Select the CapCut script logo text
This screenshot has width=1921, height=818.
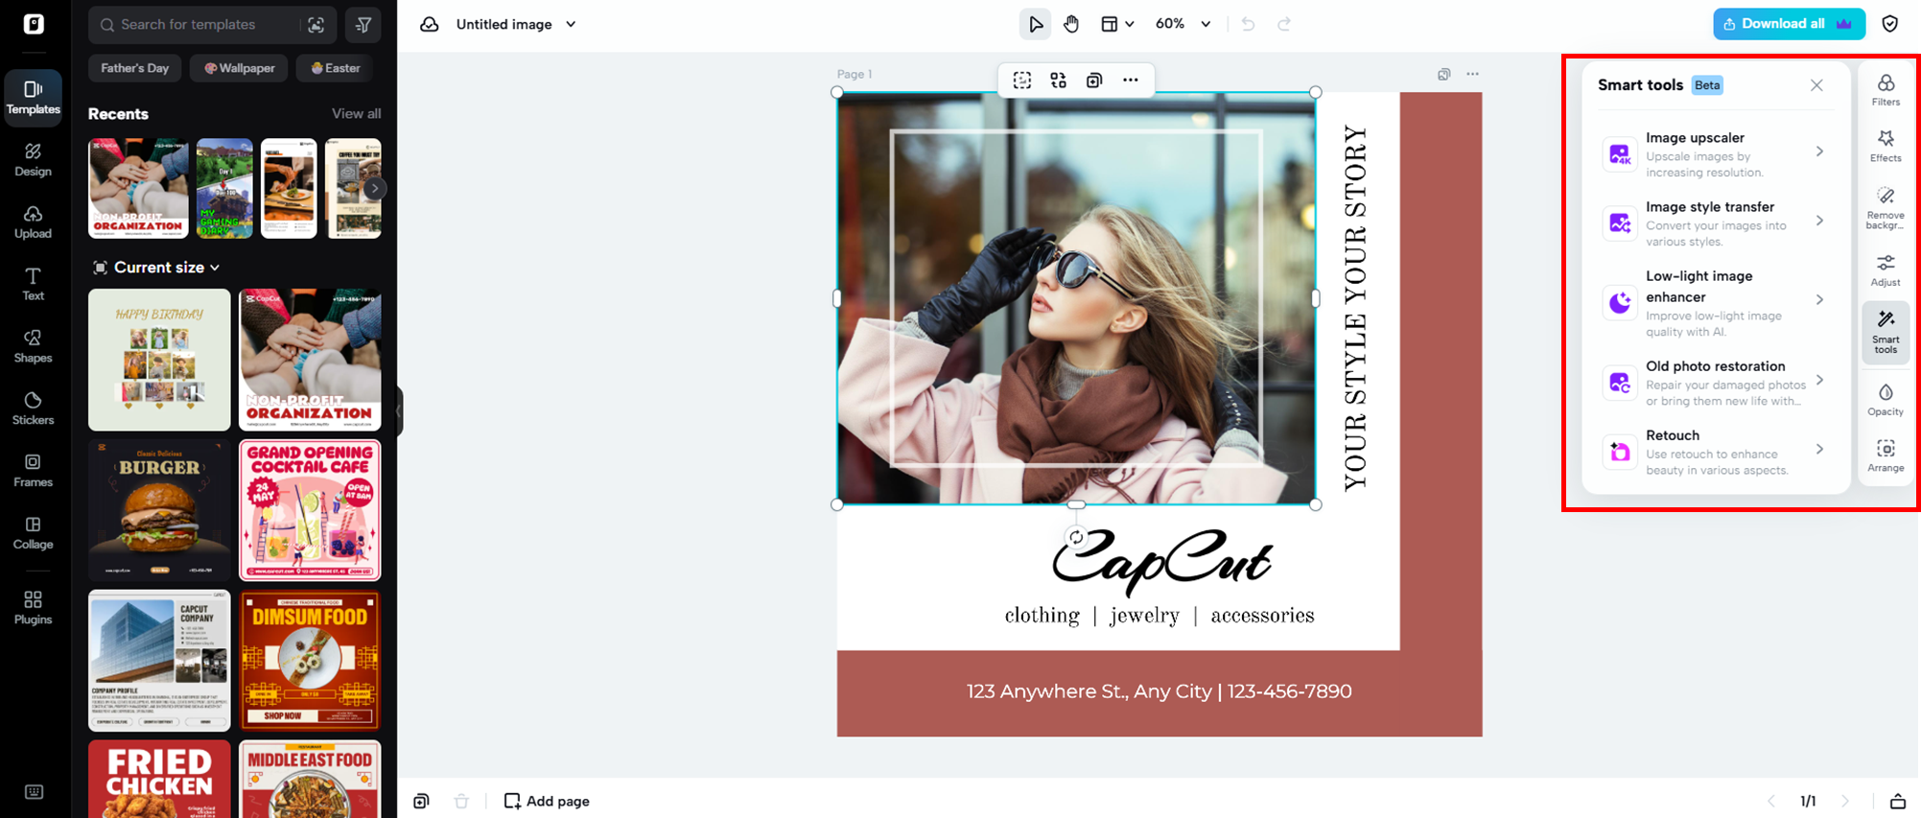click(1161, 562)
